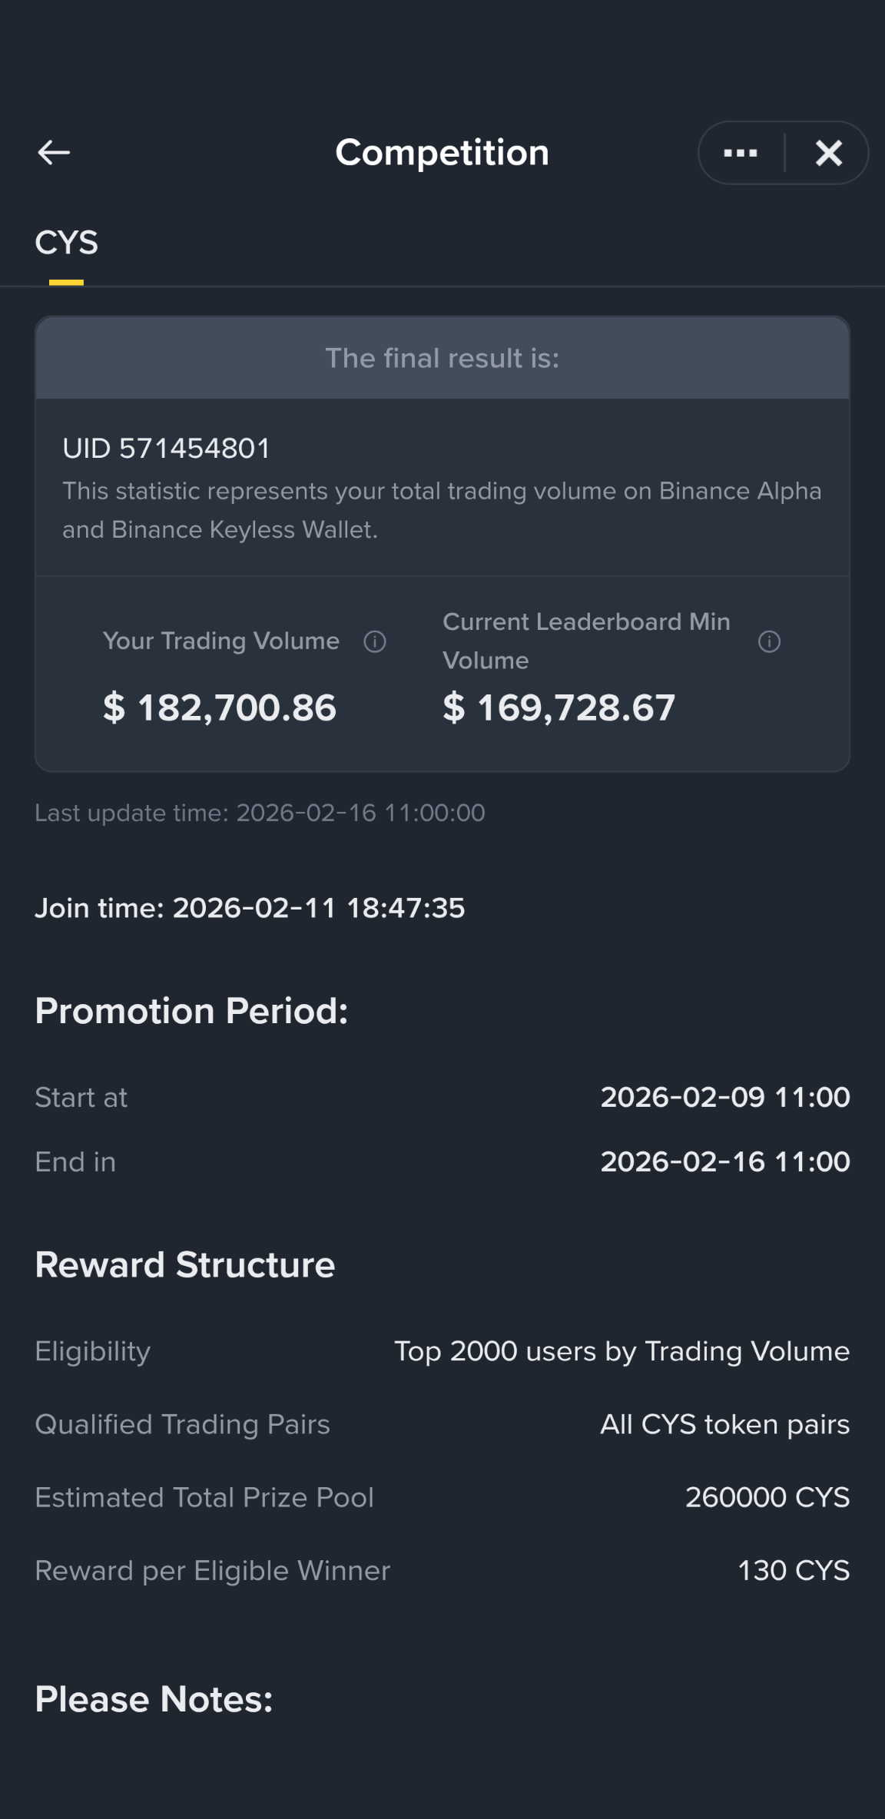This screenshot has width=885, height=1819.
Task: Tap the Start at date value
Action: tap(725, 1097)
